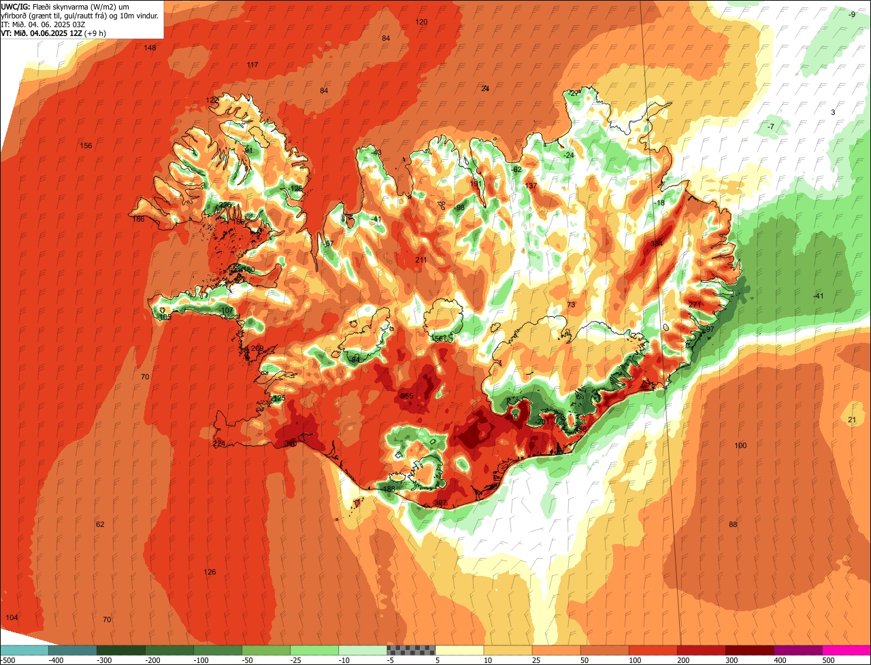Select the value 126 over the southwestern ocean
The image size is (871, 665).
210,572
